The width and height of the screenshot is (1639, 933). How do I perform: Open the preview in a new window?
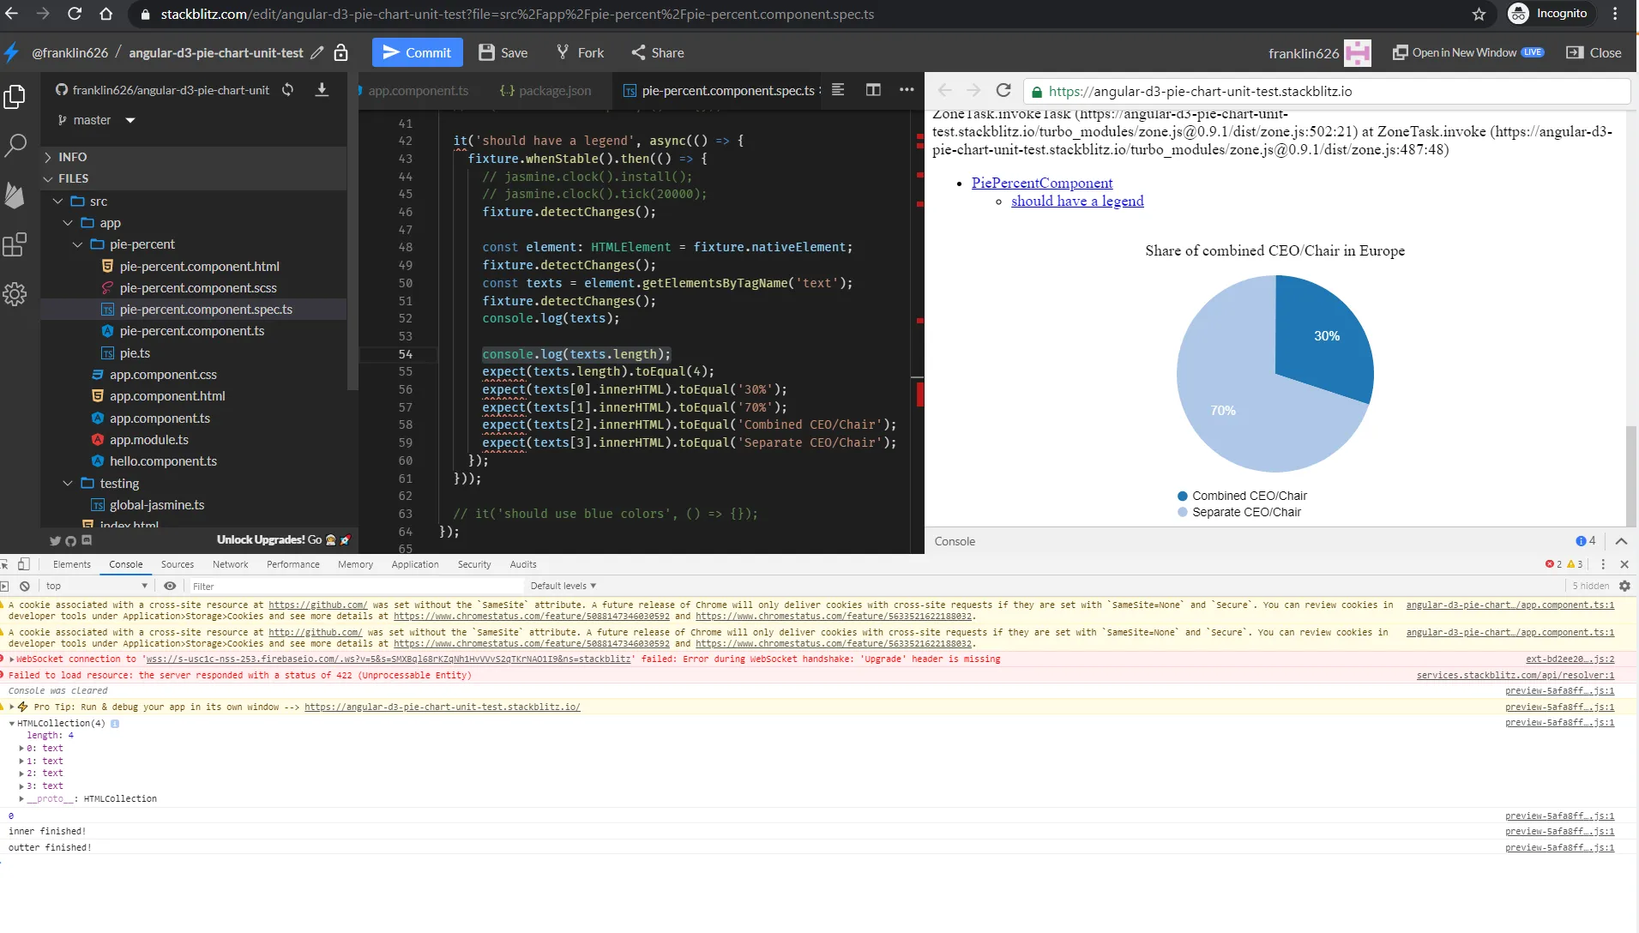(x=1468, y=53)
